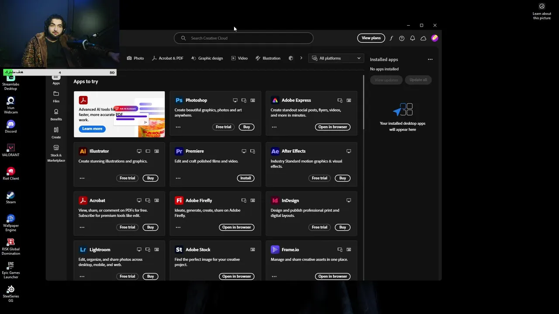Open Wallpaper Engine desktop shortcut
Screen dimensions: 559x314
[11, 223]
